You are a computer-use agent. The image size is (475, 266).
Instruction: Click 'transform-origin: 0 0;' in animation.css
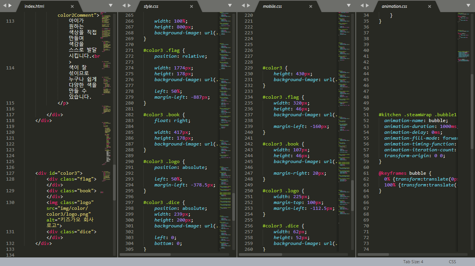pyautogui.click(x=414, y=156)
